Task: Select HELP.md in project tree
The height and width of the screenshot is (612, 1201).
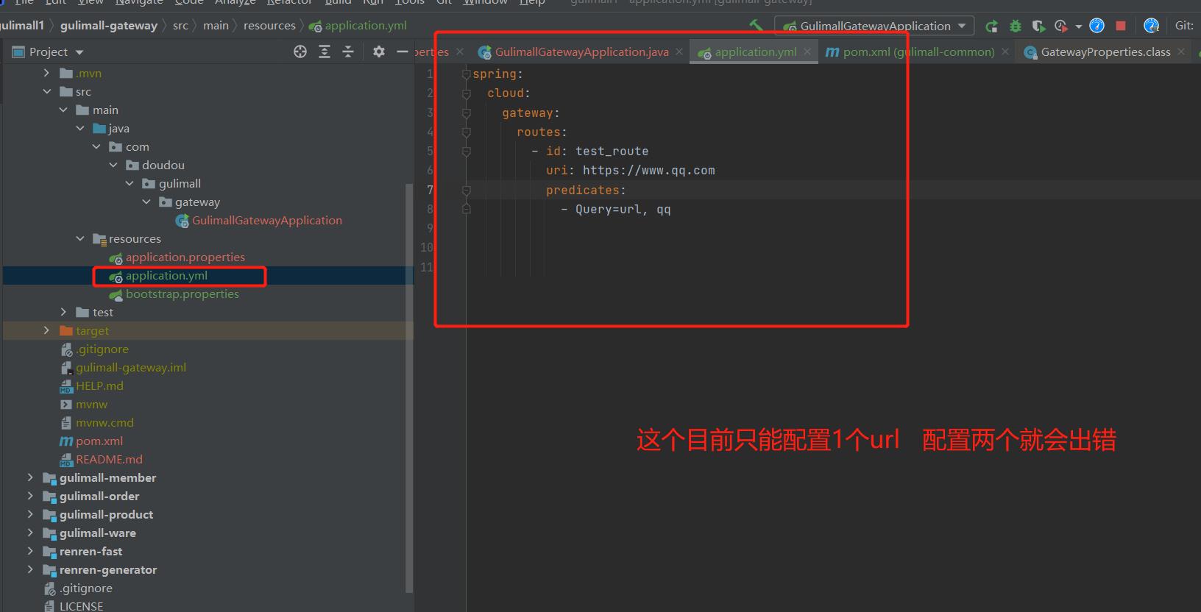Action: pos(91,385)
